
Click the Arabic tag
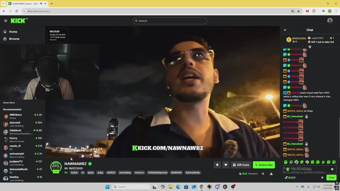point(74,173)
